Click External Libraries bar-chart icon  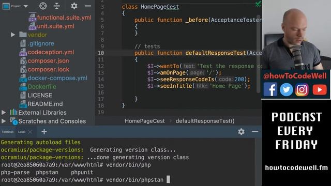[x=13, y=112]
